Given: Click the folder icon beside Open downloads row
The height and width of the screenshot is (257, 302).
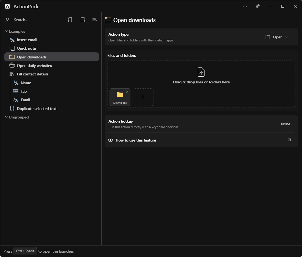Looking at the screenshot, I should pos(12,57).
